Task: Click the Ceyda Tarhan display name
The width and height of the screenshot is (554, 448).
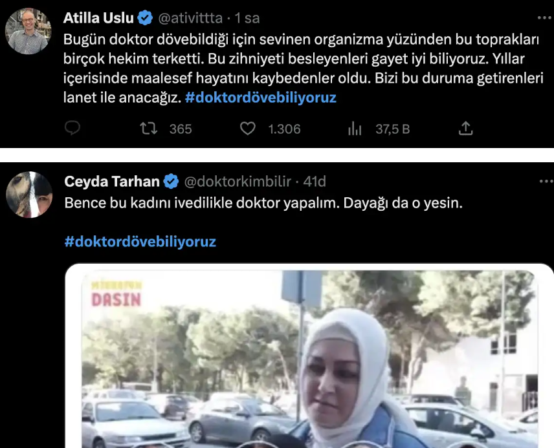Action: coord(112,182)
